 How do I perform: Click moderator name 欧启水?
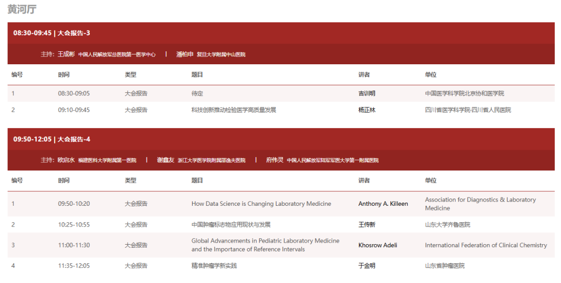pos(66,160)
